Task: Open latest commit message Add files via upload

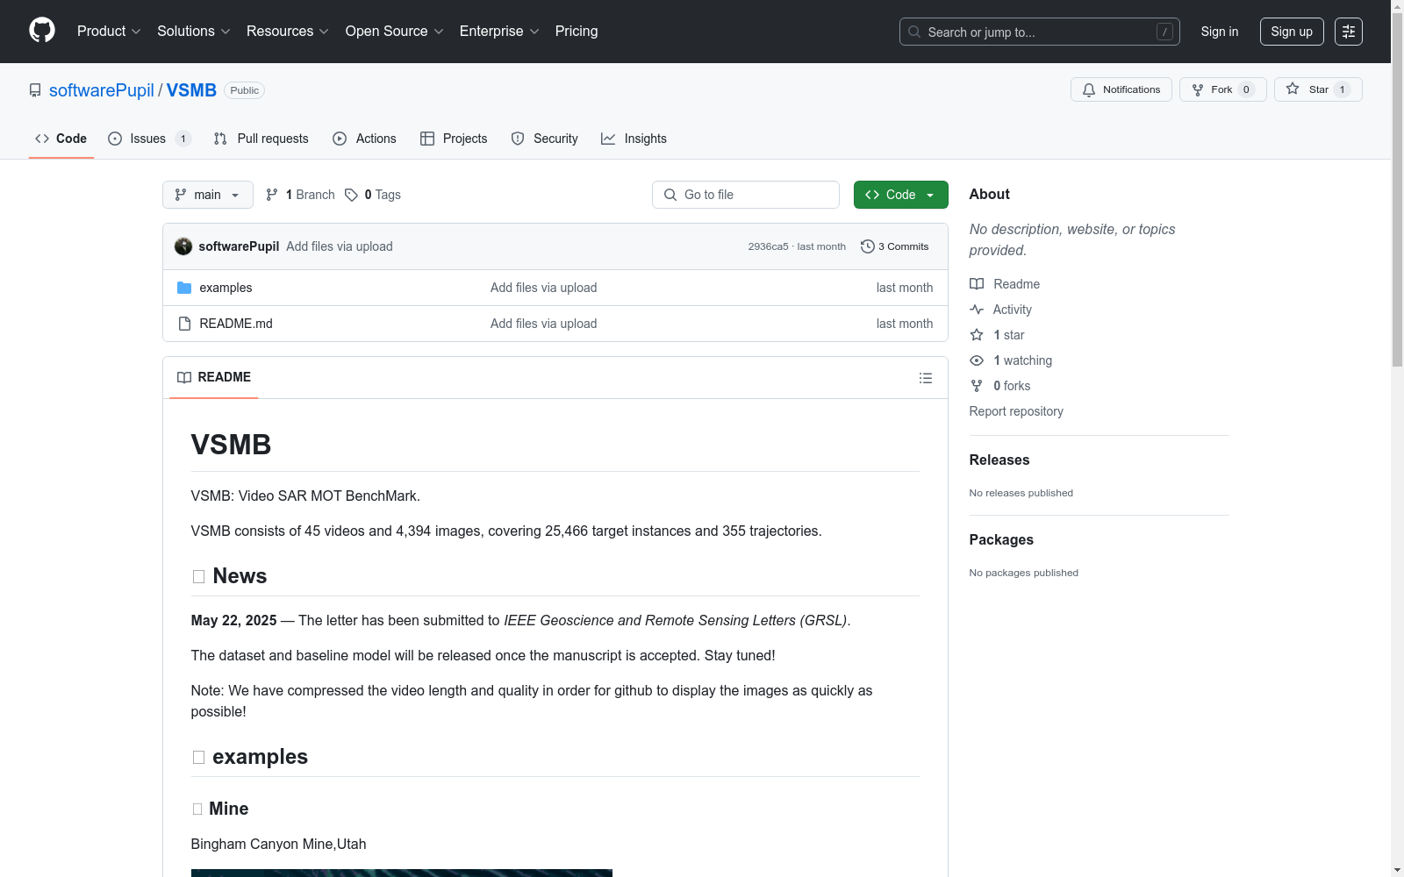Action: [340, 246]
